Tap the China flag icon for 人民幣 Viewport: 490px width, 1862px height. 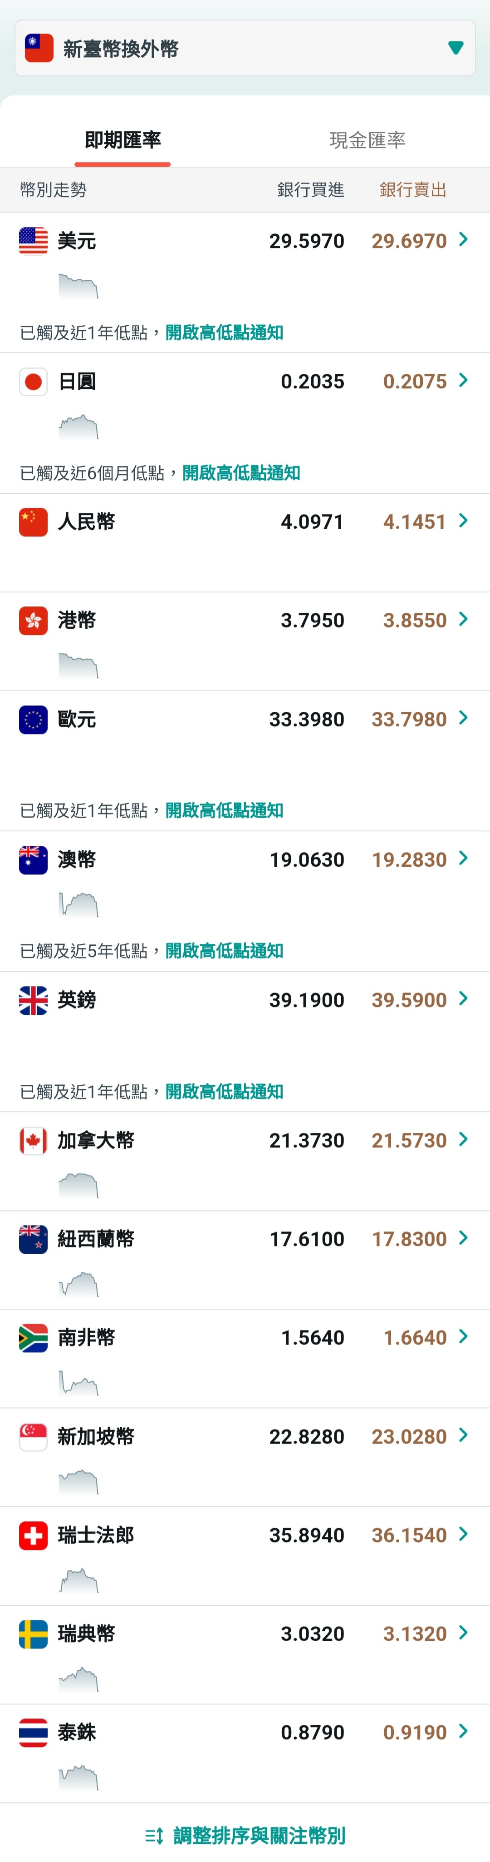click(33, 522)
